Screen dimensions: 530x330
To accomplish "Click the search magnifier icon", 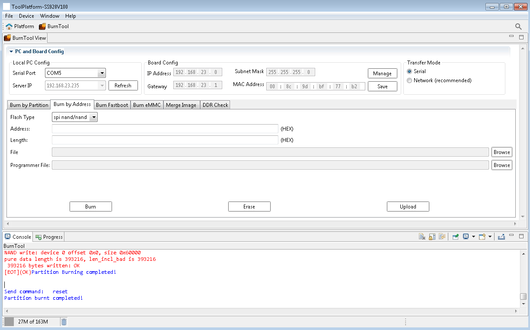I will coord(518,26).
